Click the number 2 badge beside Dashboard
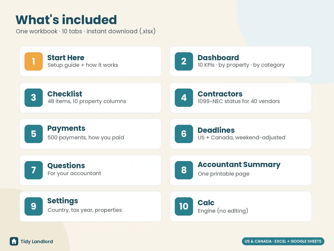Screen dimensions: 334x251 [184, 61]
